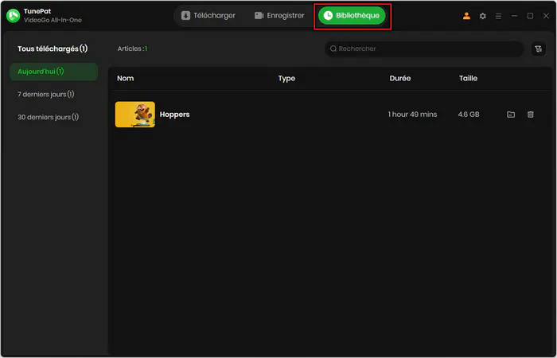The image size is (557, 358).
Task: Click the TunePat logo icon
Action: [14, 16]
